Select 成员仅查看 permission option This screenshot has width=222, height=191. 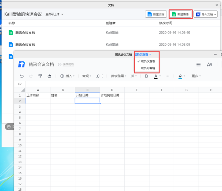(x=148, y=61)
